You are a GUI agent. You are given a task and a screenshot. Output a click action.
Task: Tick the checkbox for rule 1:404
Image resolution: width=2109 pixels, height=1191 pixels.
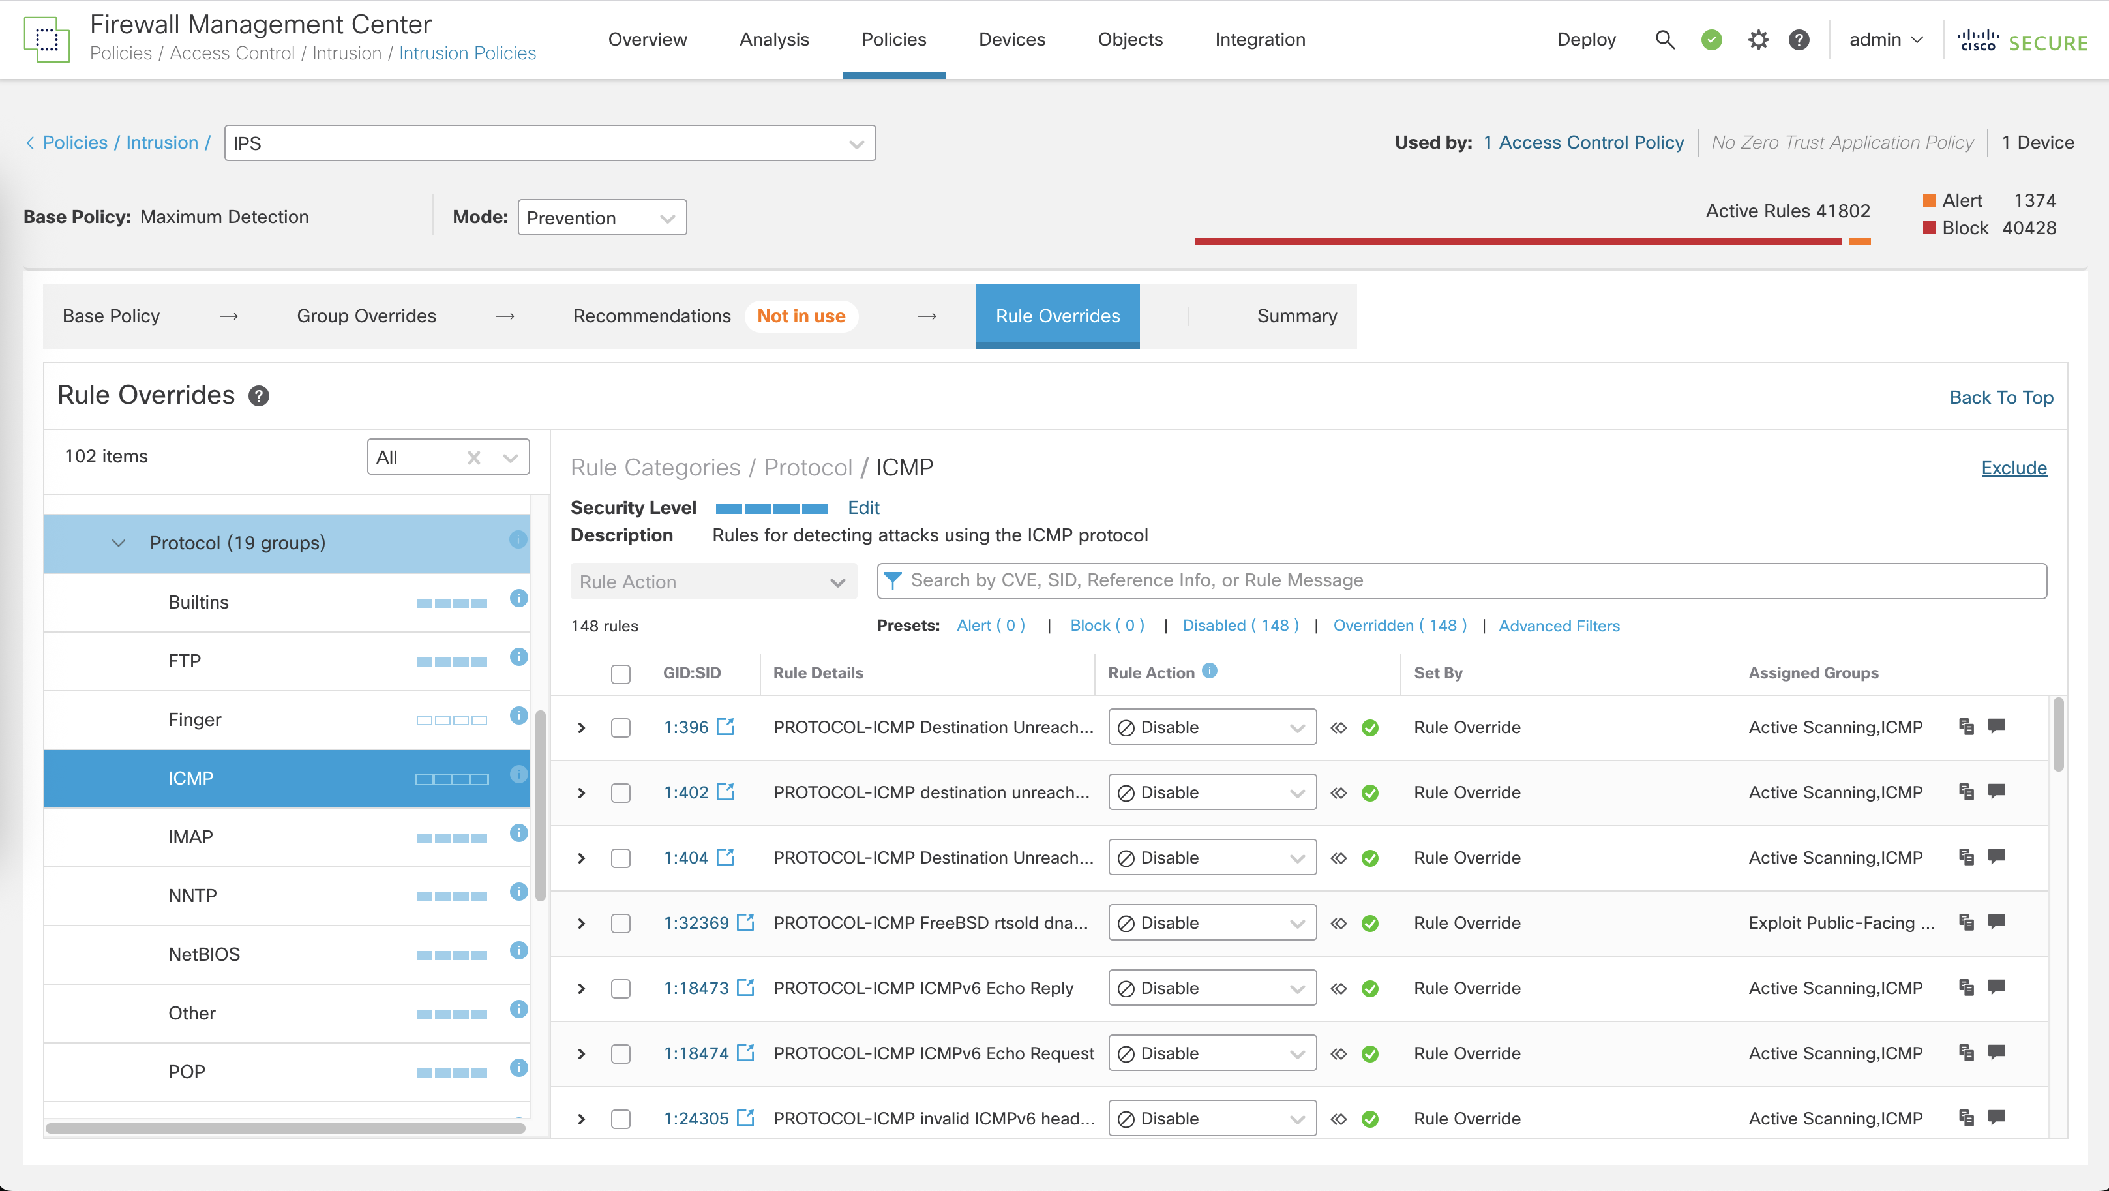pyautogui.click(x=621, y=858)
